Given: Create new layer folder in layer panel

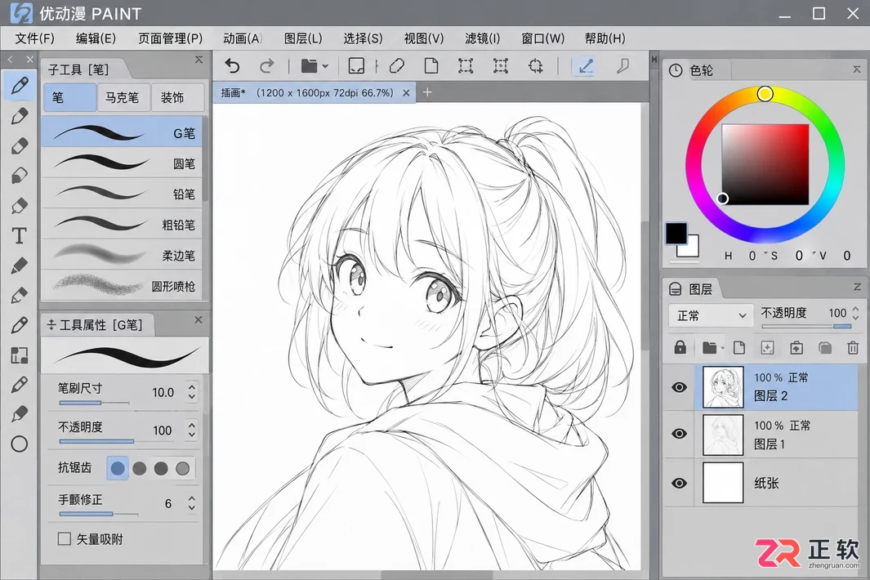Looking at the screenshot, I should click(710, 348).
